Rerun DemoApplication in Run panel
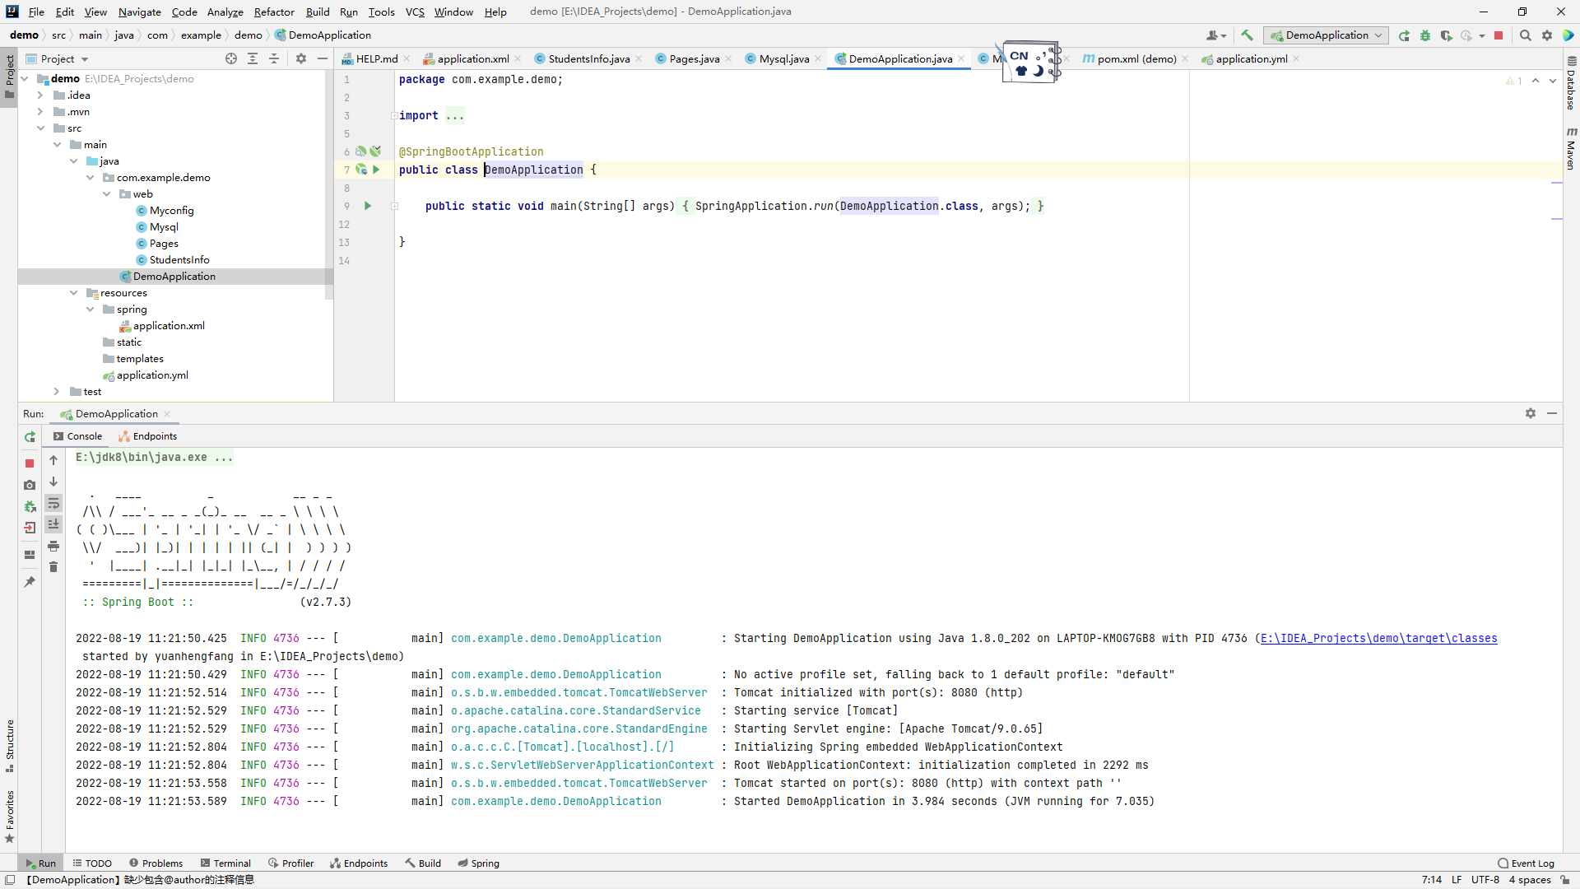1580x889 pixels. [30, 437]
